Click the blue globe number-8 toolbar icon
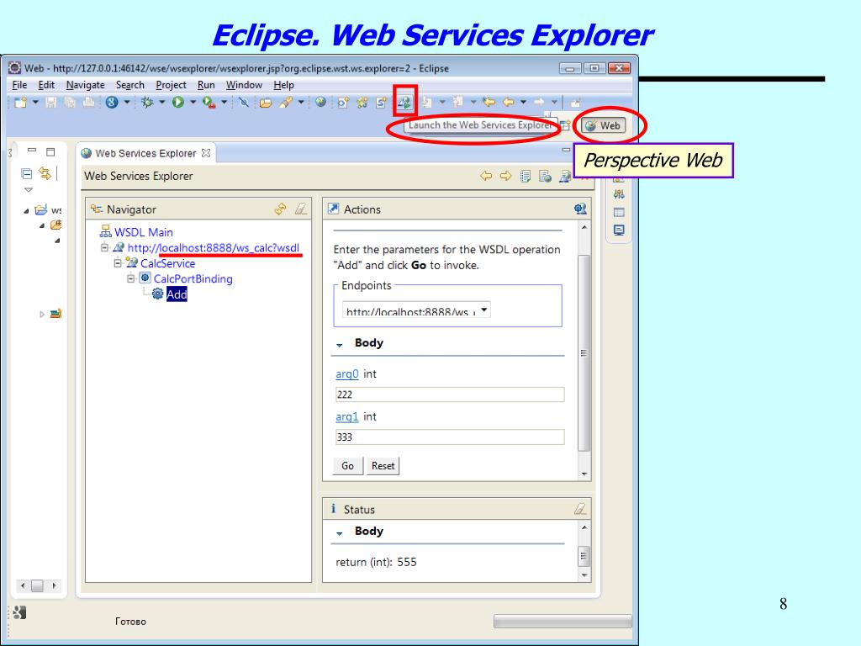 point(112,102)
